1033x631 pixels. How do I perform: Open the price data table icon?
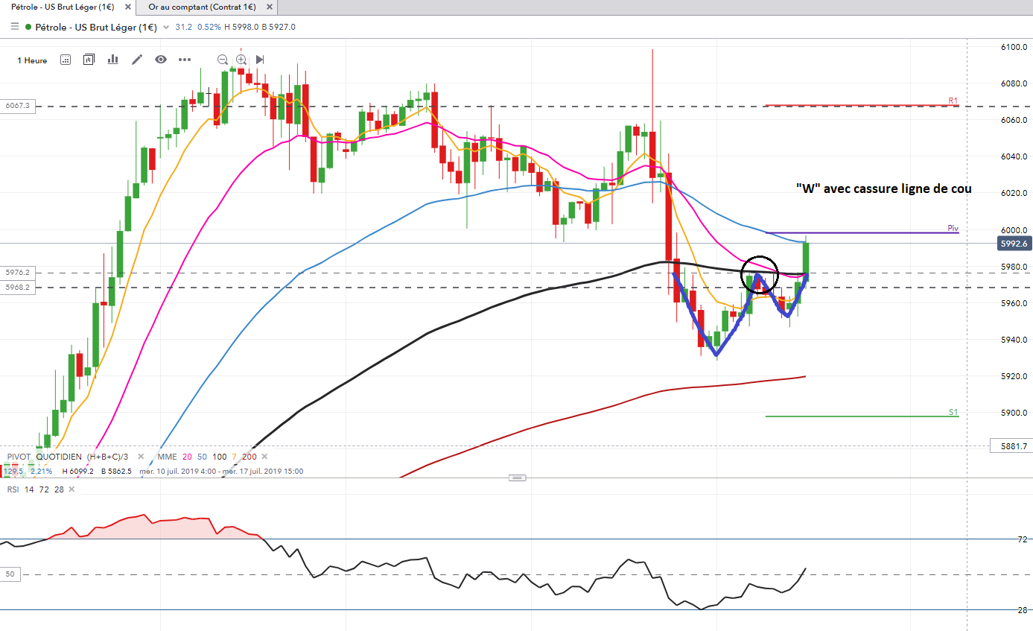pos(66,60)
